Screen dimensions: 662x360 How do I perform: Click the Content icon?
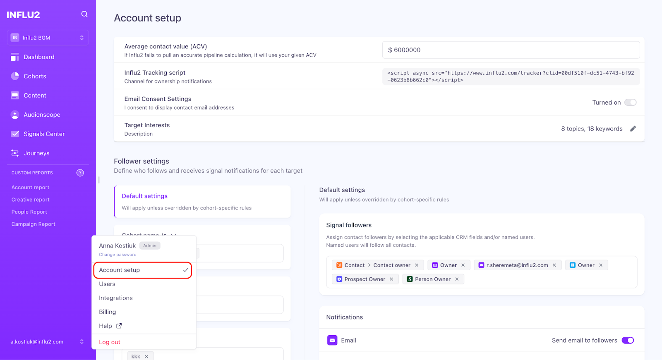click(x=15, y=95)
